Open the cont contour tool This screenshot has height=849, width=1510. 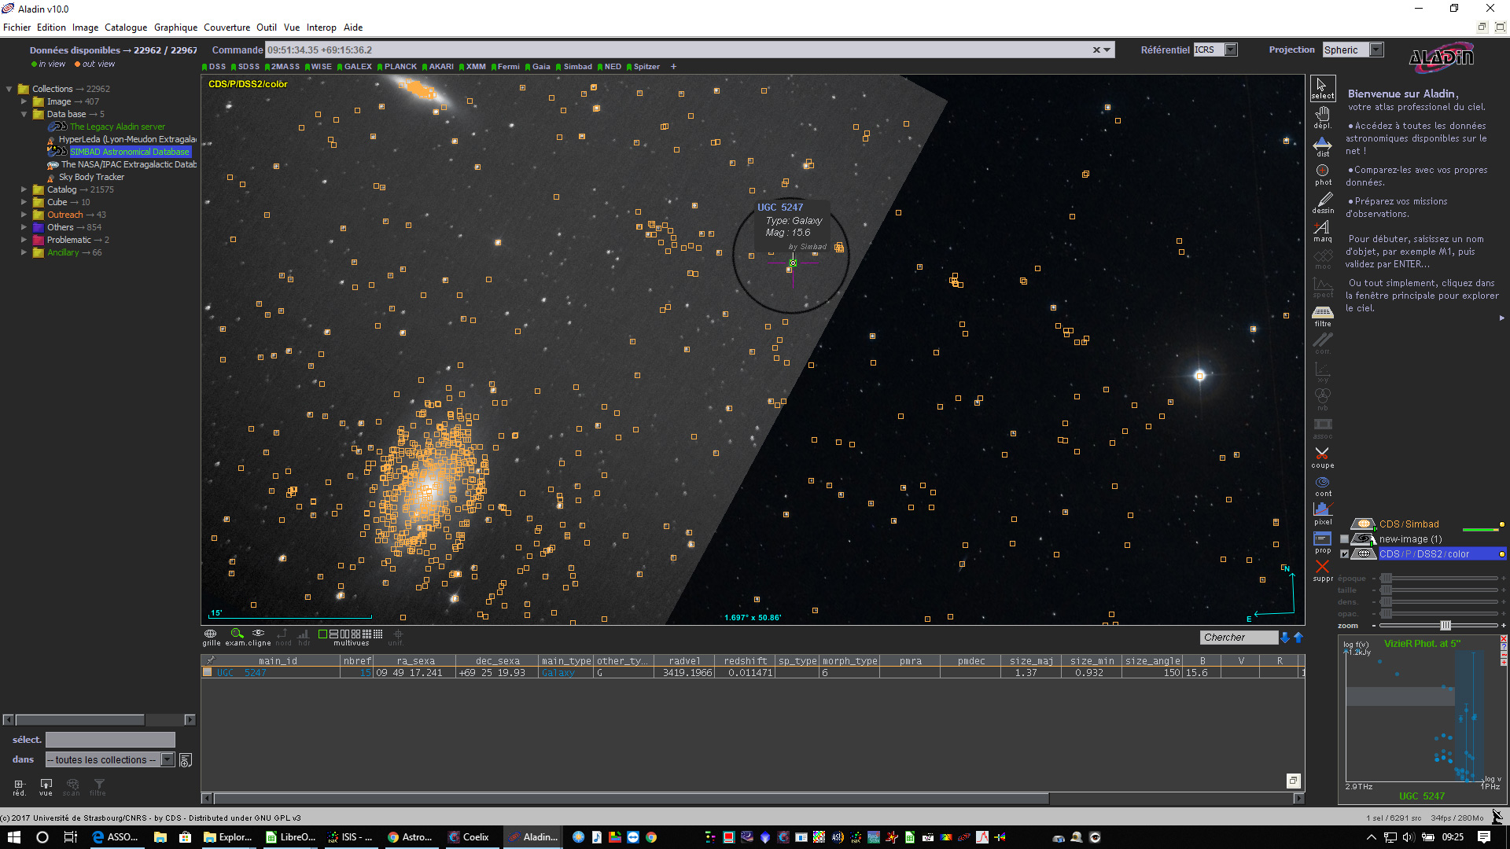(1322, 486)
